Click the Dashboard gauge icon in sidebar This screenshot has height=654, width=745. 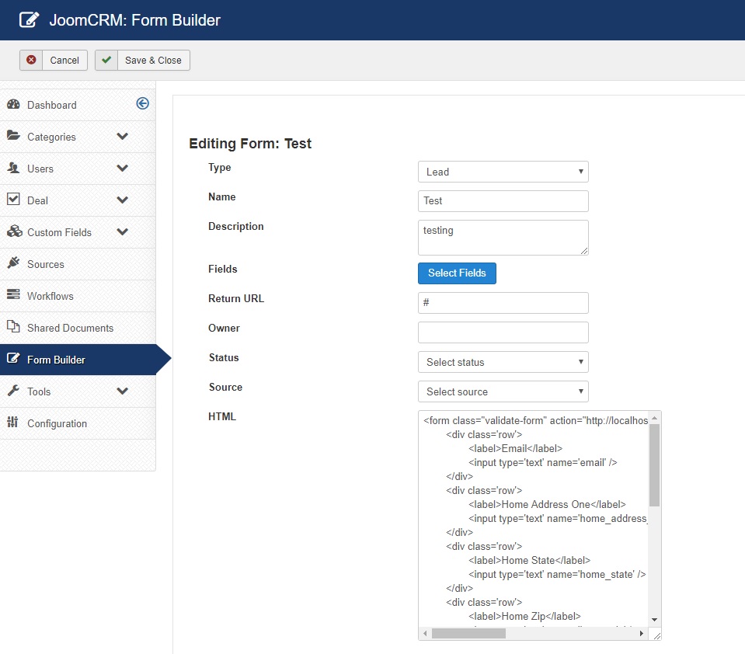click(x=13, y=105)
